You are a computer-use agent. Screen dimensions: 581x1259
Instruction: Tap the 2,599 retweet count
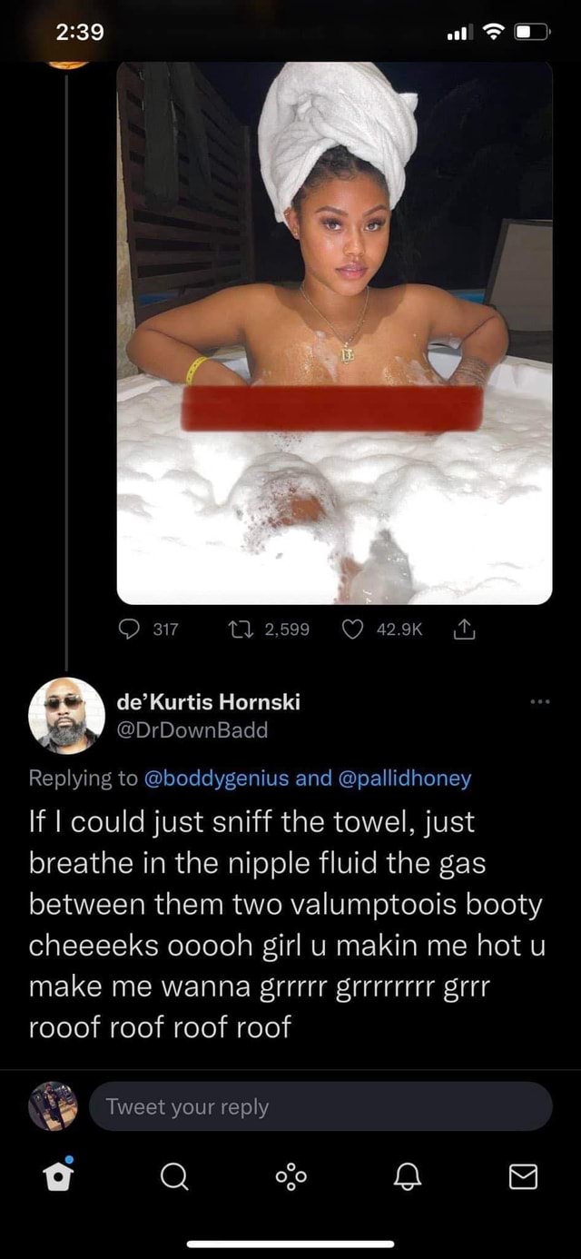tap(287, 629)
